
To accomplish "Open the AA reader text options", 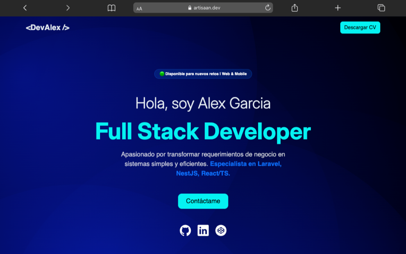I will click(139, 8).
